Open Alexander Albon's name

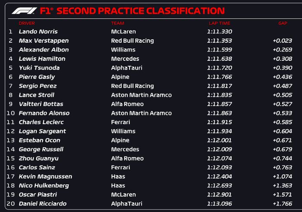[44, 50]
